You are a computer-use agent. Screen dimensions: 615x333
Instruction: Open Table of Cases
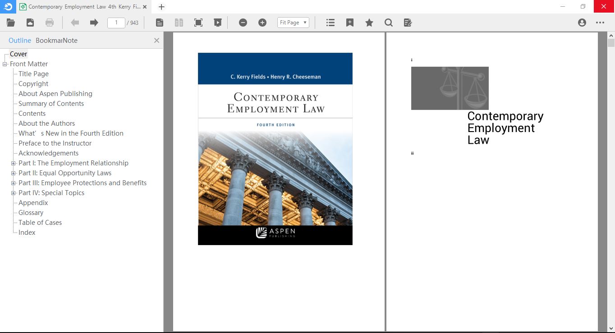(x=40, y=223)
